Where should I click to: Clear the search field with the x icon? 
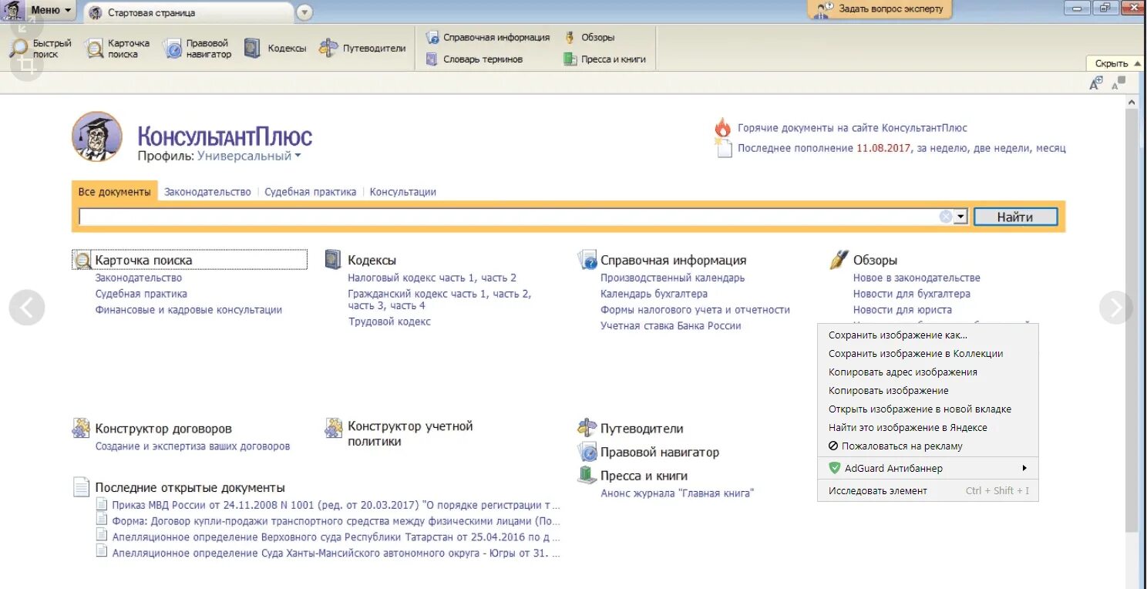point(946,217)
